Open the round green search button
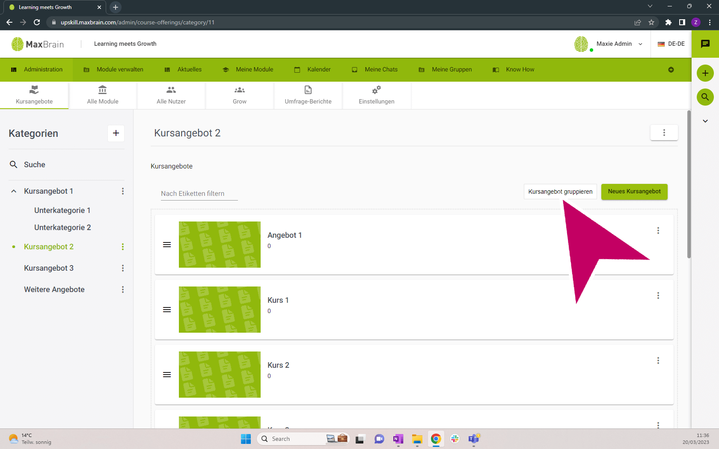 pyautogui.click(x=705, y=97)
